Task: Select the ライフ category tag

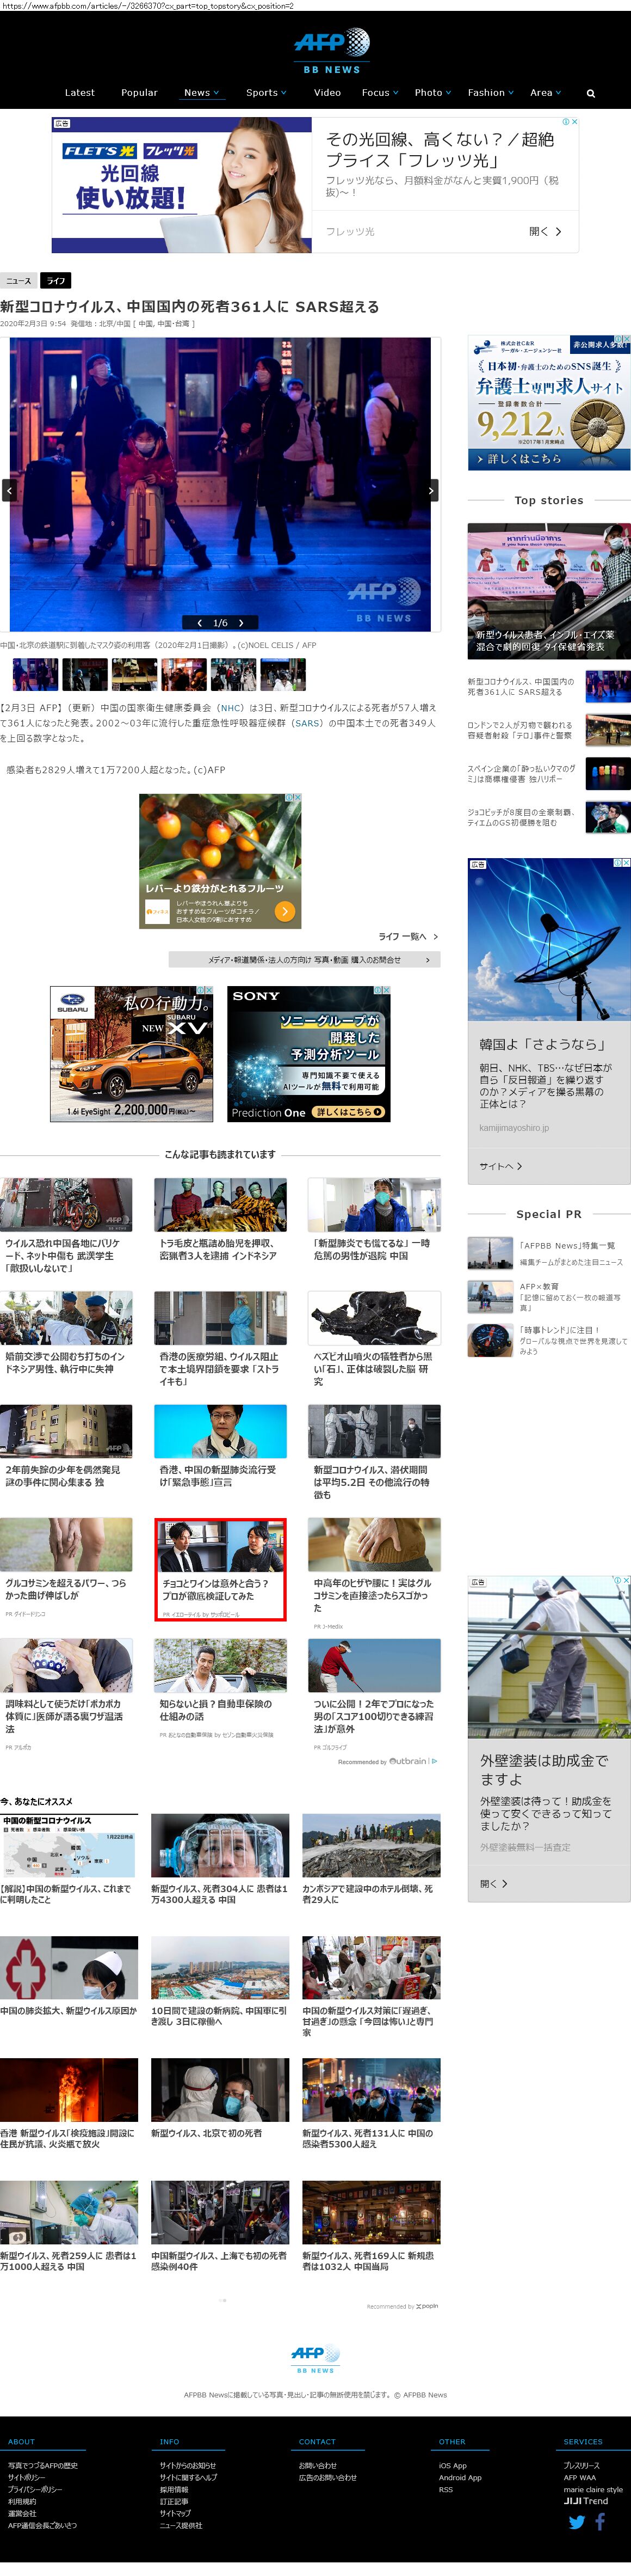Action: 57,281
